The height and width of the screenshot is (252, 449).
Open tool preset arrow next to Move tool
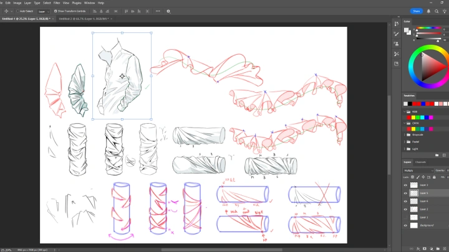click(x=11, y=11)
